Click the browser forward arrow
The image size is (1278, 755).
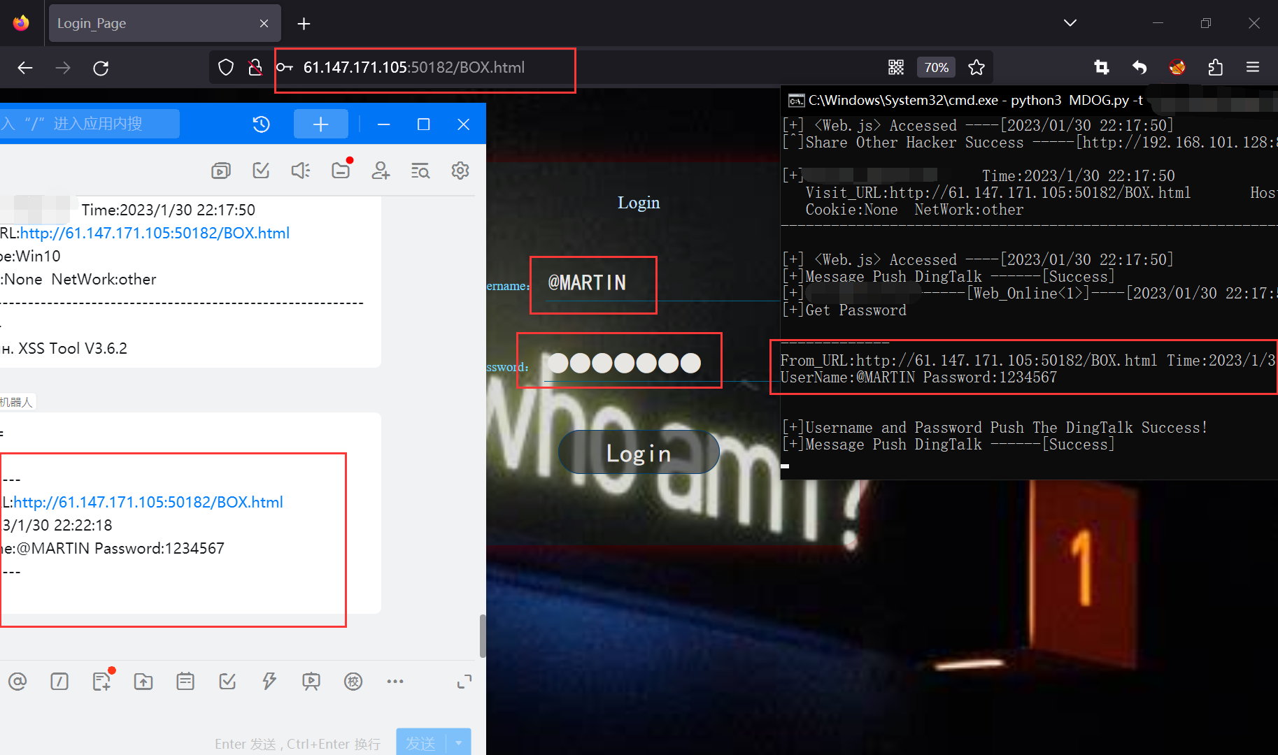(63, 68)
